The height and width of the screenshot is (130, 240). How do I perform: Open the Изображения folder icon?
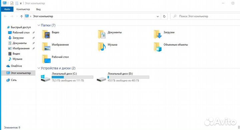(46, 47)
